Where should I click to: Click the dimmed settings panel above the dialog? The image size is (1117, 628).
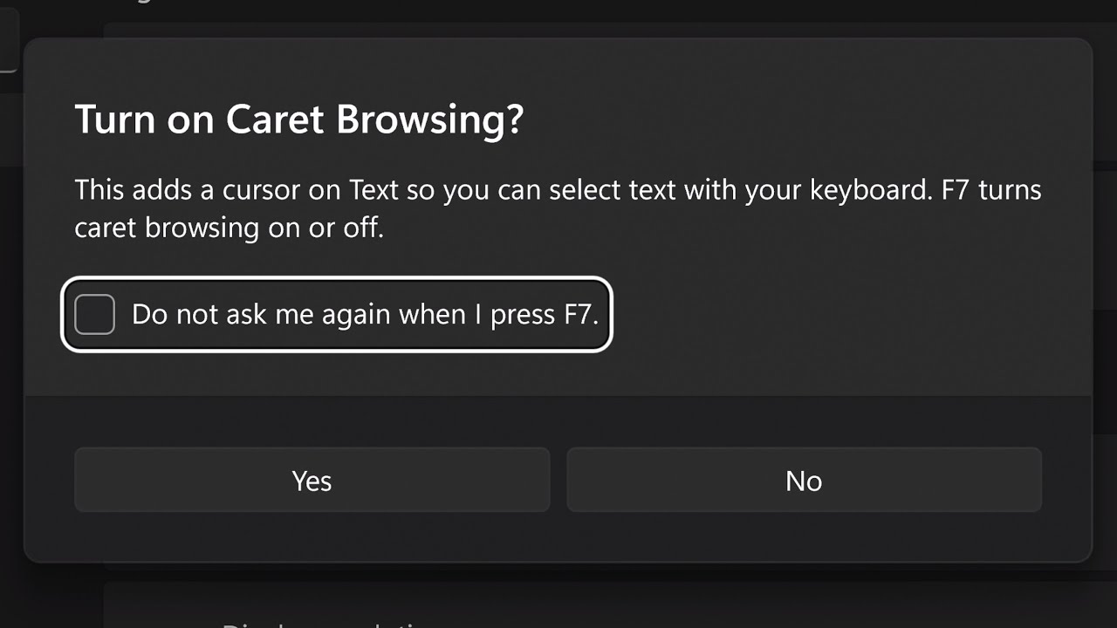(x=558, y=17)
